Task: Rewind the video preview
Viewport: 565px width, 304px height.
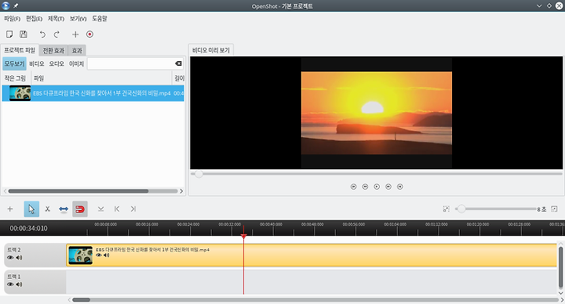Action: point(365,186)
